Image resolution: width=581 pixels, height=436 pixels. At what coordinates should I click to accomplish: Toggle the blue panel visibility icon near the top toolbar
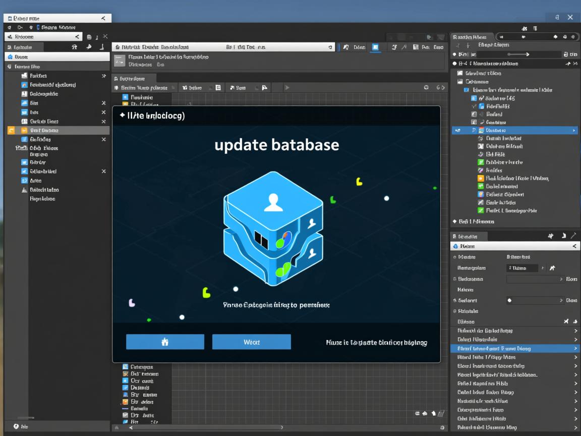[x=374, y=47]
